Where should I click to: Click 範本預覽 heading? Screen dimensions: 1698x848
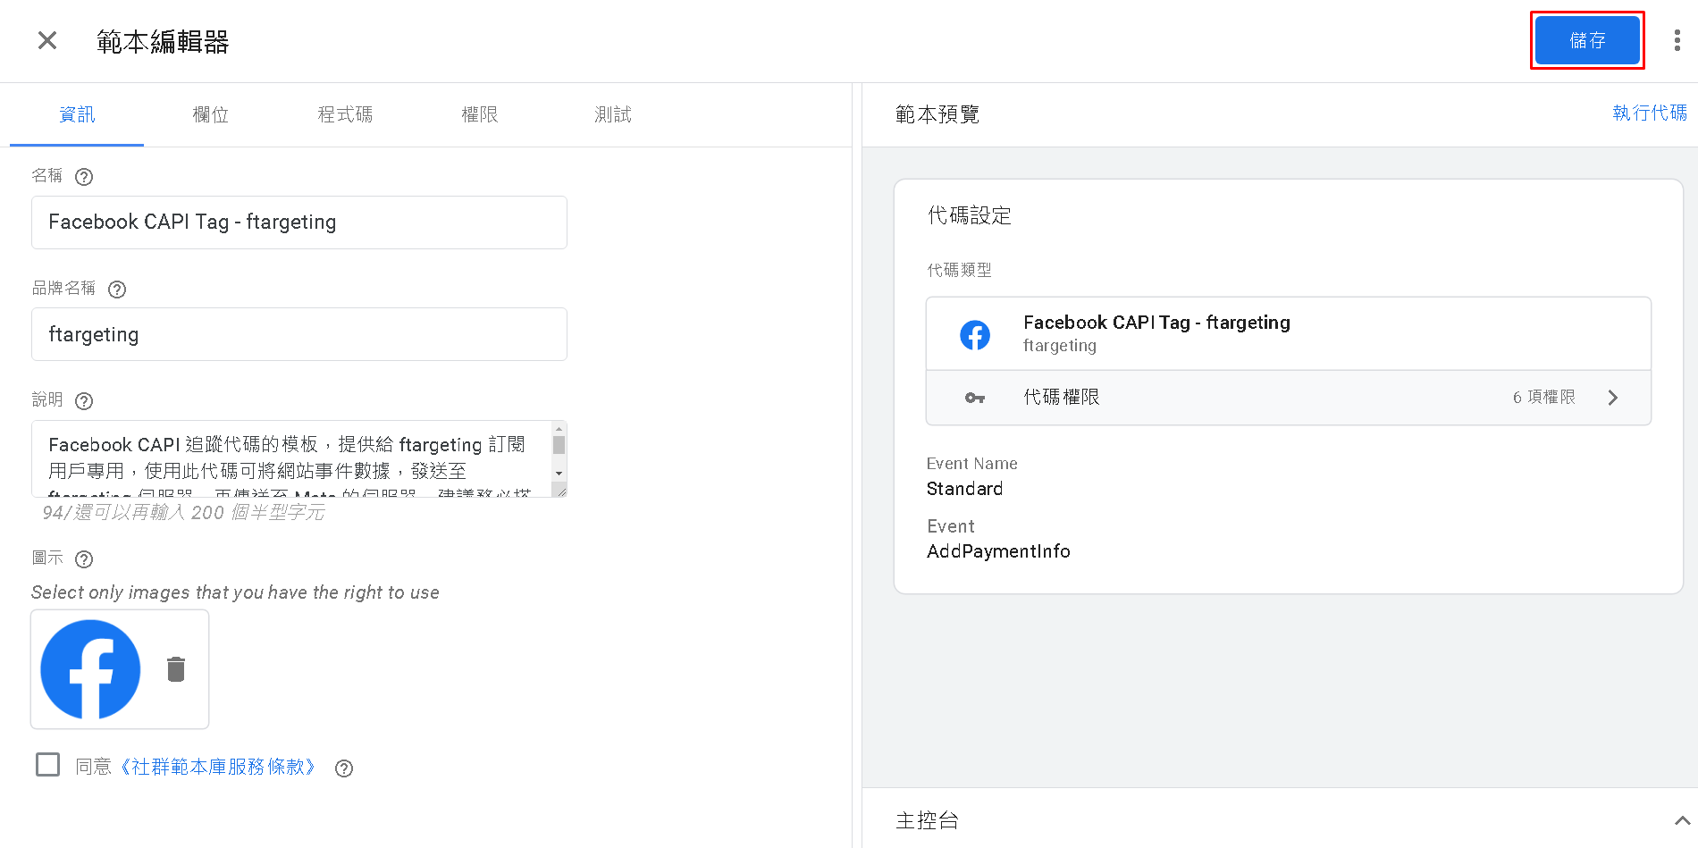(937, 114)
